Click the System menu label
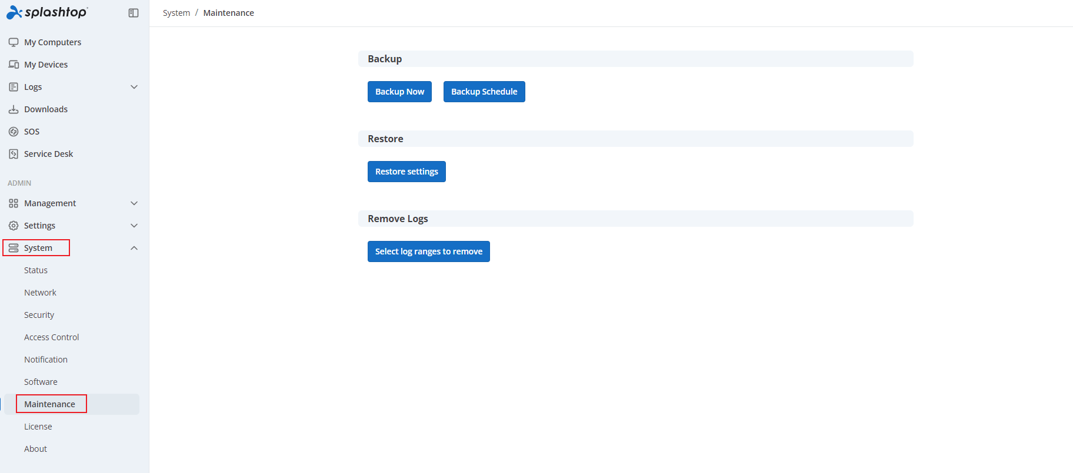Viewport: 1073px width, 473px height. (38, 248)
